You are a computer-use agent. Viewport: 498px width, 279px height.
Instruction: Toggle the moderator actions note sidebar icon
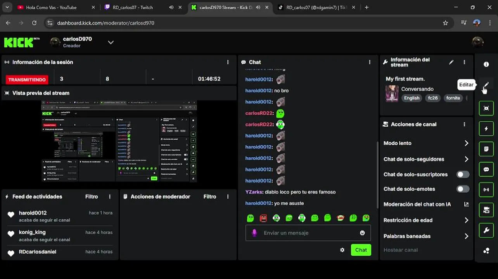[x=486, y=149]
